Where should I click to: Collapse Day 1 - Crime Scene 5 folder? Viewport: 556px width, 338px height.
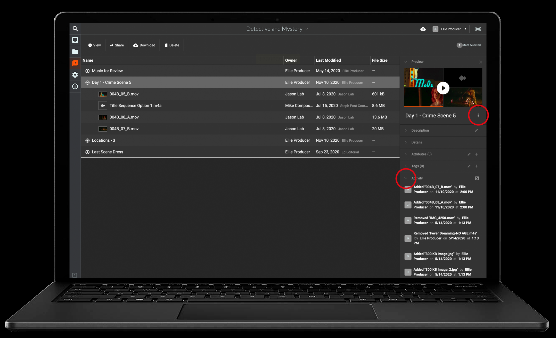point(87,83)
